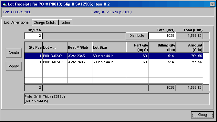Click the Heat # /Slab column header
Image resolution: width=217 pixels, height=122 pixels.
tap(80, 47)
